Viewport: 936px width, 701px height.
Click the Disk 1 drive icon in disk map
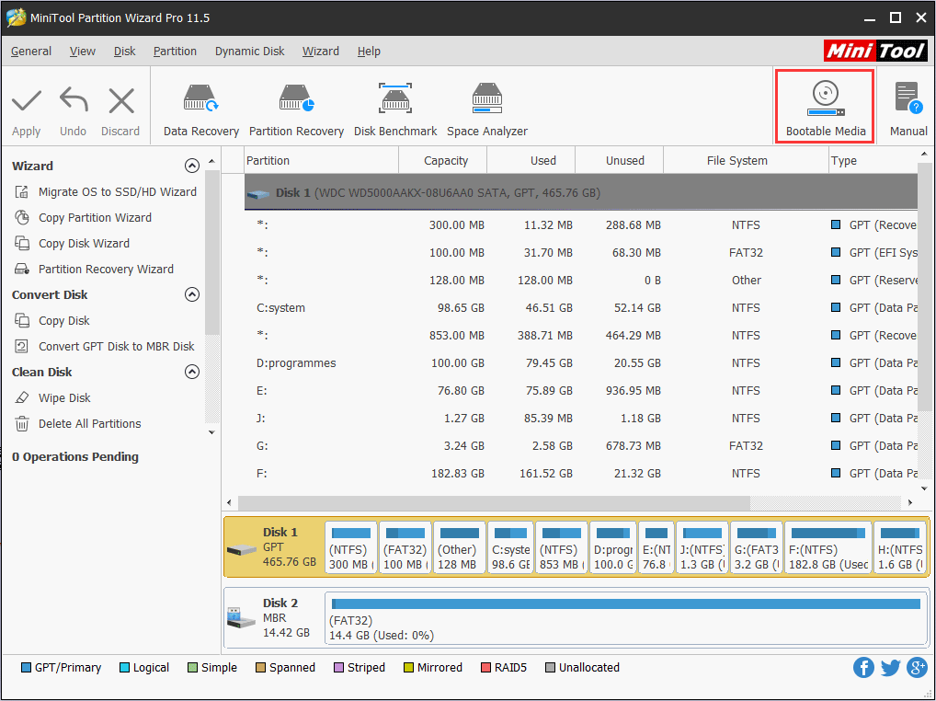242,549
